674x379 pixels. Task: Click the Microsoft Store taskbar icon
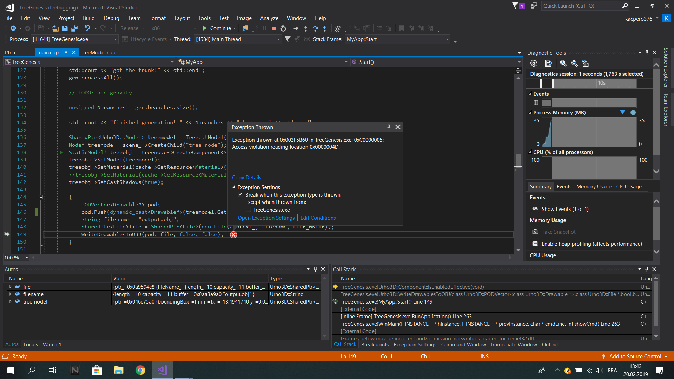click(x=97, y=370)
